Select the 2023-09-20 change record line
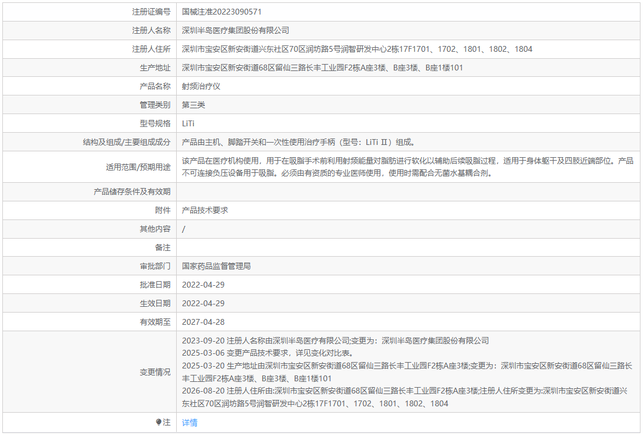The image size is (644, 436). pyautogui.click(x=335, y=341)
